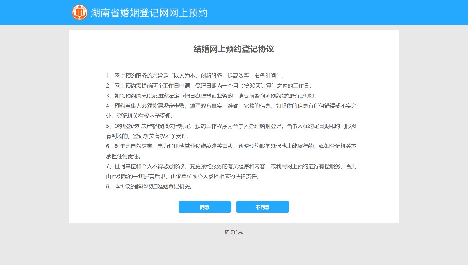Click clause 8 about 解释权归婚姻登记机关
Screen dimensions: 468x265
pos(149,187)
